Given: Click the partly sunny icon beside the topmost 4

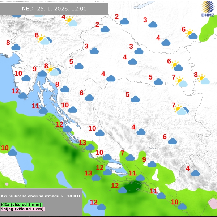Looking at the screenshot, I should 71,22.
